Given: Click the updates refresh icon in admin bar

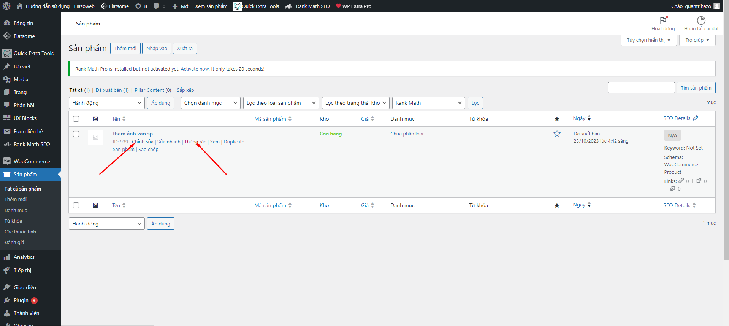Looking at the screenshot, I should click(x=138, y=6).
